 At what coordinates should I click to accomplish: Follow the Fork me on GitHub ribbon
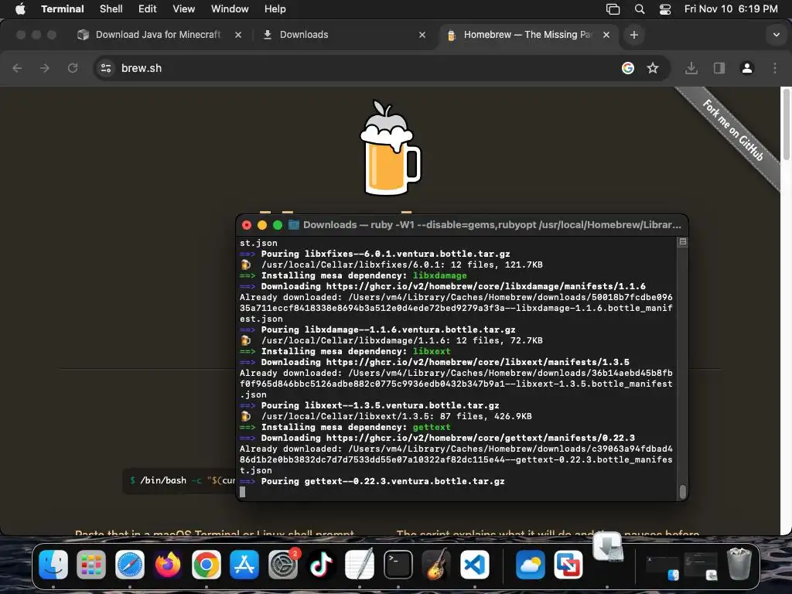click(733, 130)
